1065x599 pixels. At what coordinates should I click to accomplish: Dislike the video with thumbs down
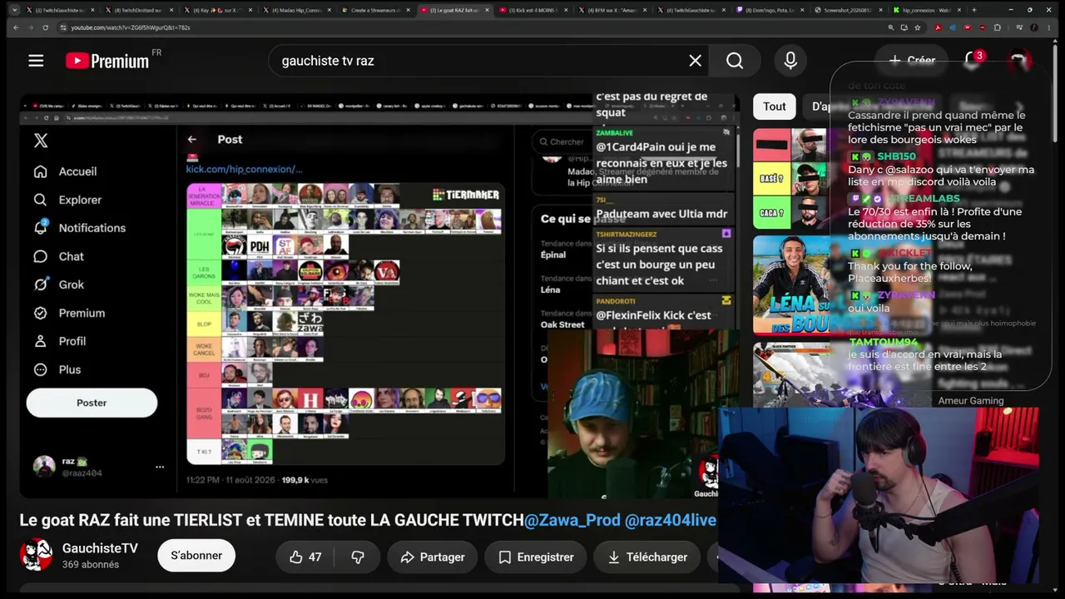(358, 557)
